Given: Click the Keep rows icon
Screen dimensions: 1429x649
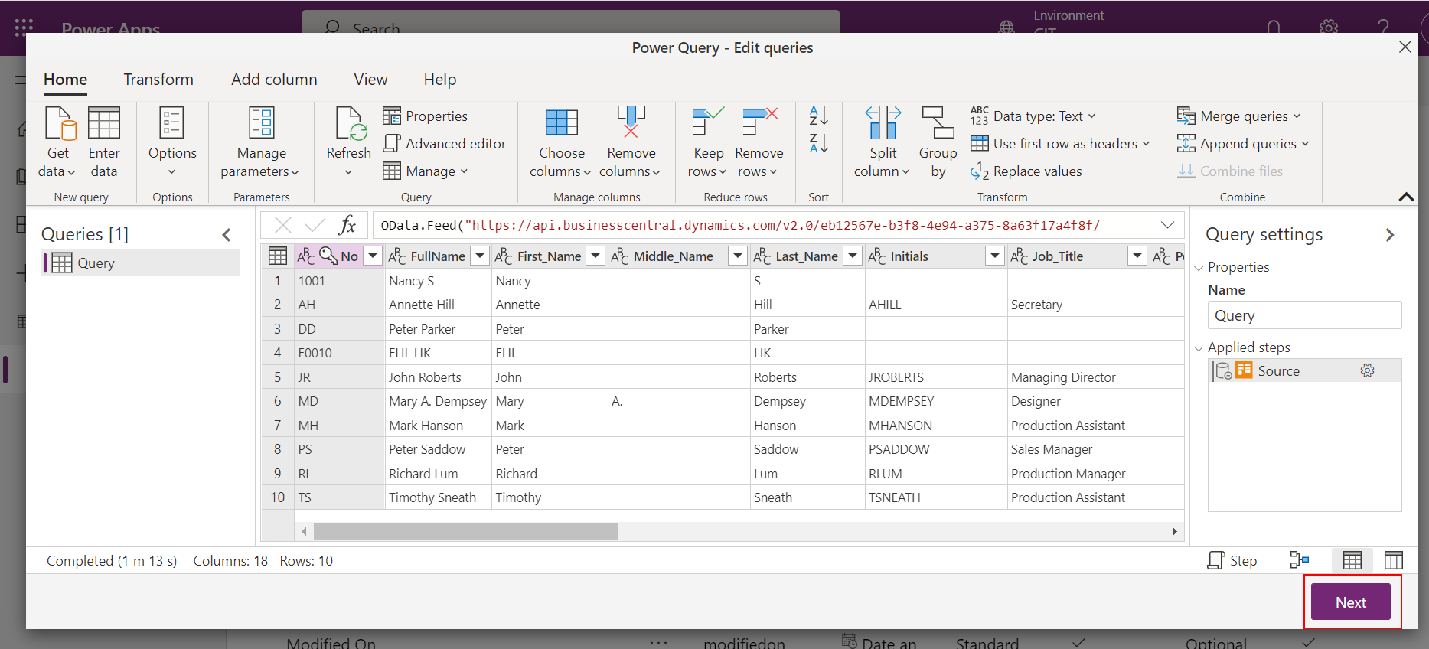Looking at the screenshot, I should click(x=707, y=122).
